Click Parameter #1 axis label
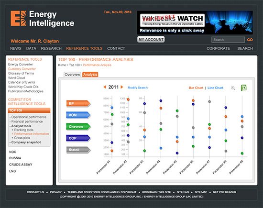263x208 pixels. (103, 167)
